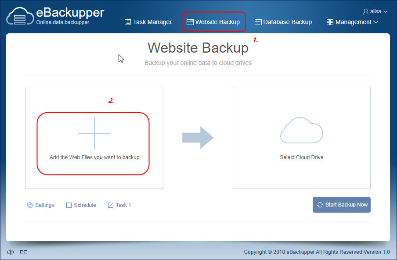Click the sync arrows icon on Start Backup Now
Image resolution: width=397 pixels, height=260 pixels.
coord(320,205)
